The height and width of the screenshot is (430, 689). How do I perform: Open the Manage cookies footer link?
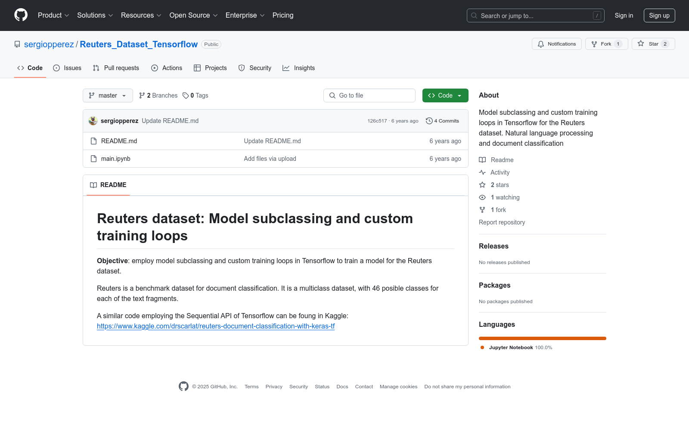(398, 387)
